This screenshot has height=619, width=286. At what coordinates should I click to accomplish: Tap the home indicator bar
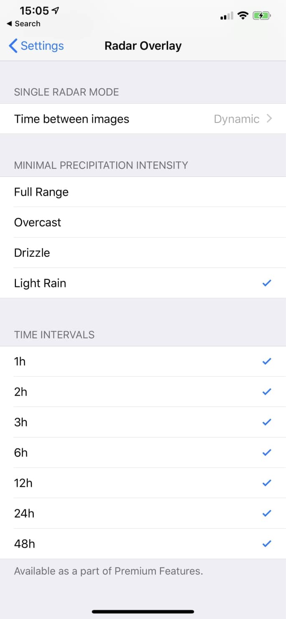click(143, 611)
